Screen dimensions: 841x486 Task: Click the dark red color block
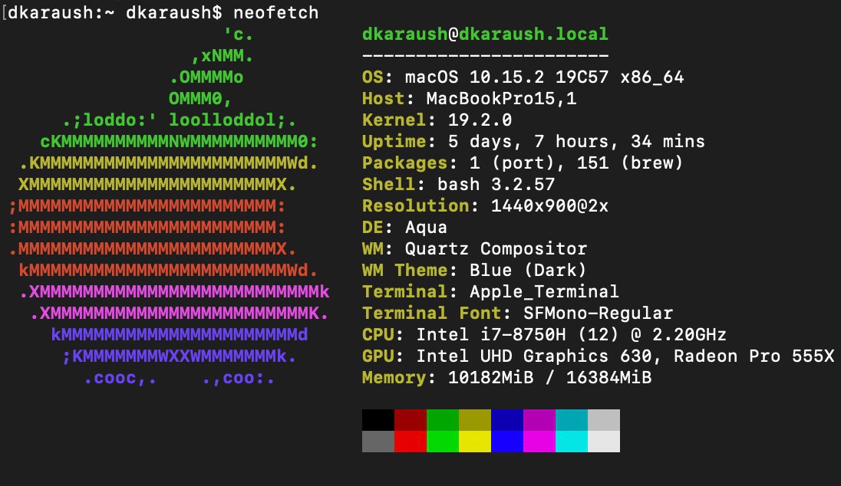[x=411, y=420]
